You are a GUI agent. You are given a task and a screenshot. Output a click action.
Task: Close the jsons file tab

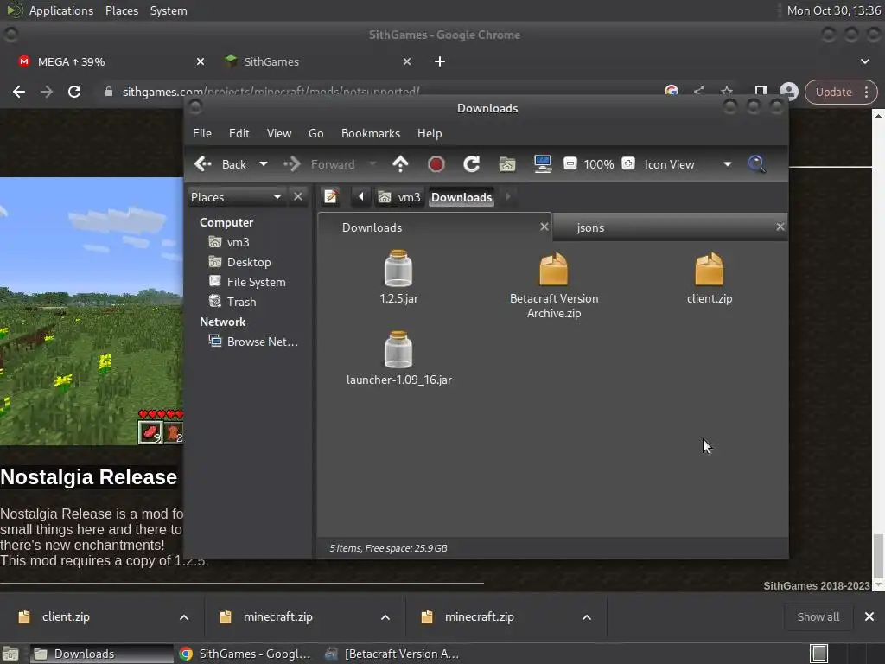(780, 227)
